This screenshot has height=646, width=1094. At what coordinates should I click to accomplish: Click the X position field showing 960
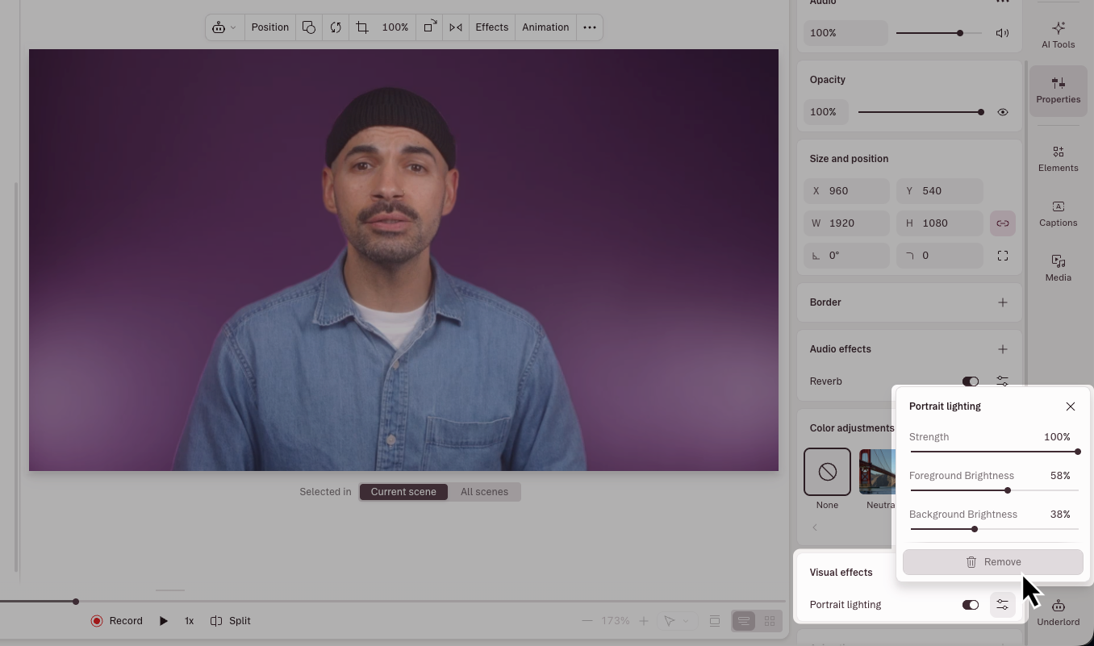[x=846, y=191]
